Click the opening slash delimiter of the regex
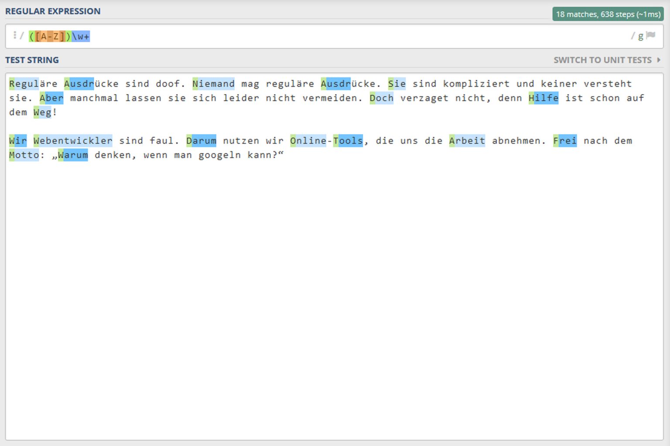670x446 pixels. click(x=21, y=36)
